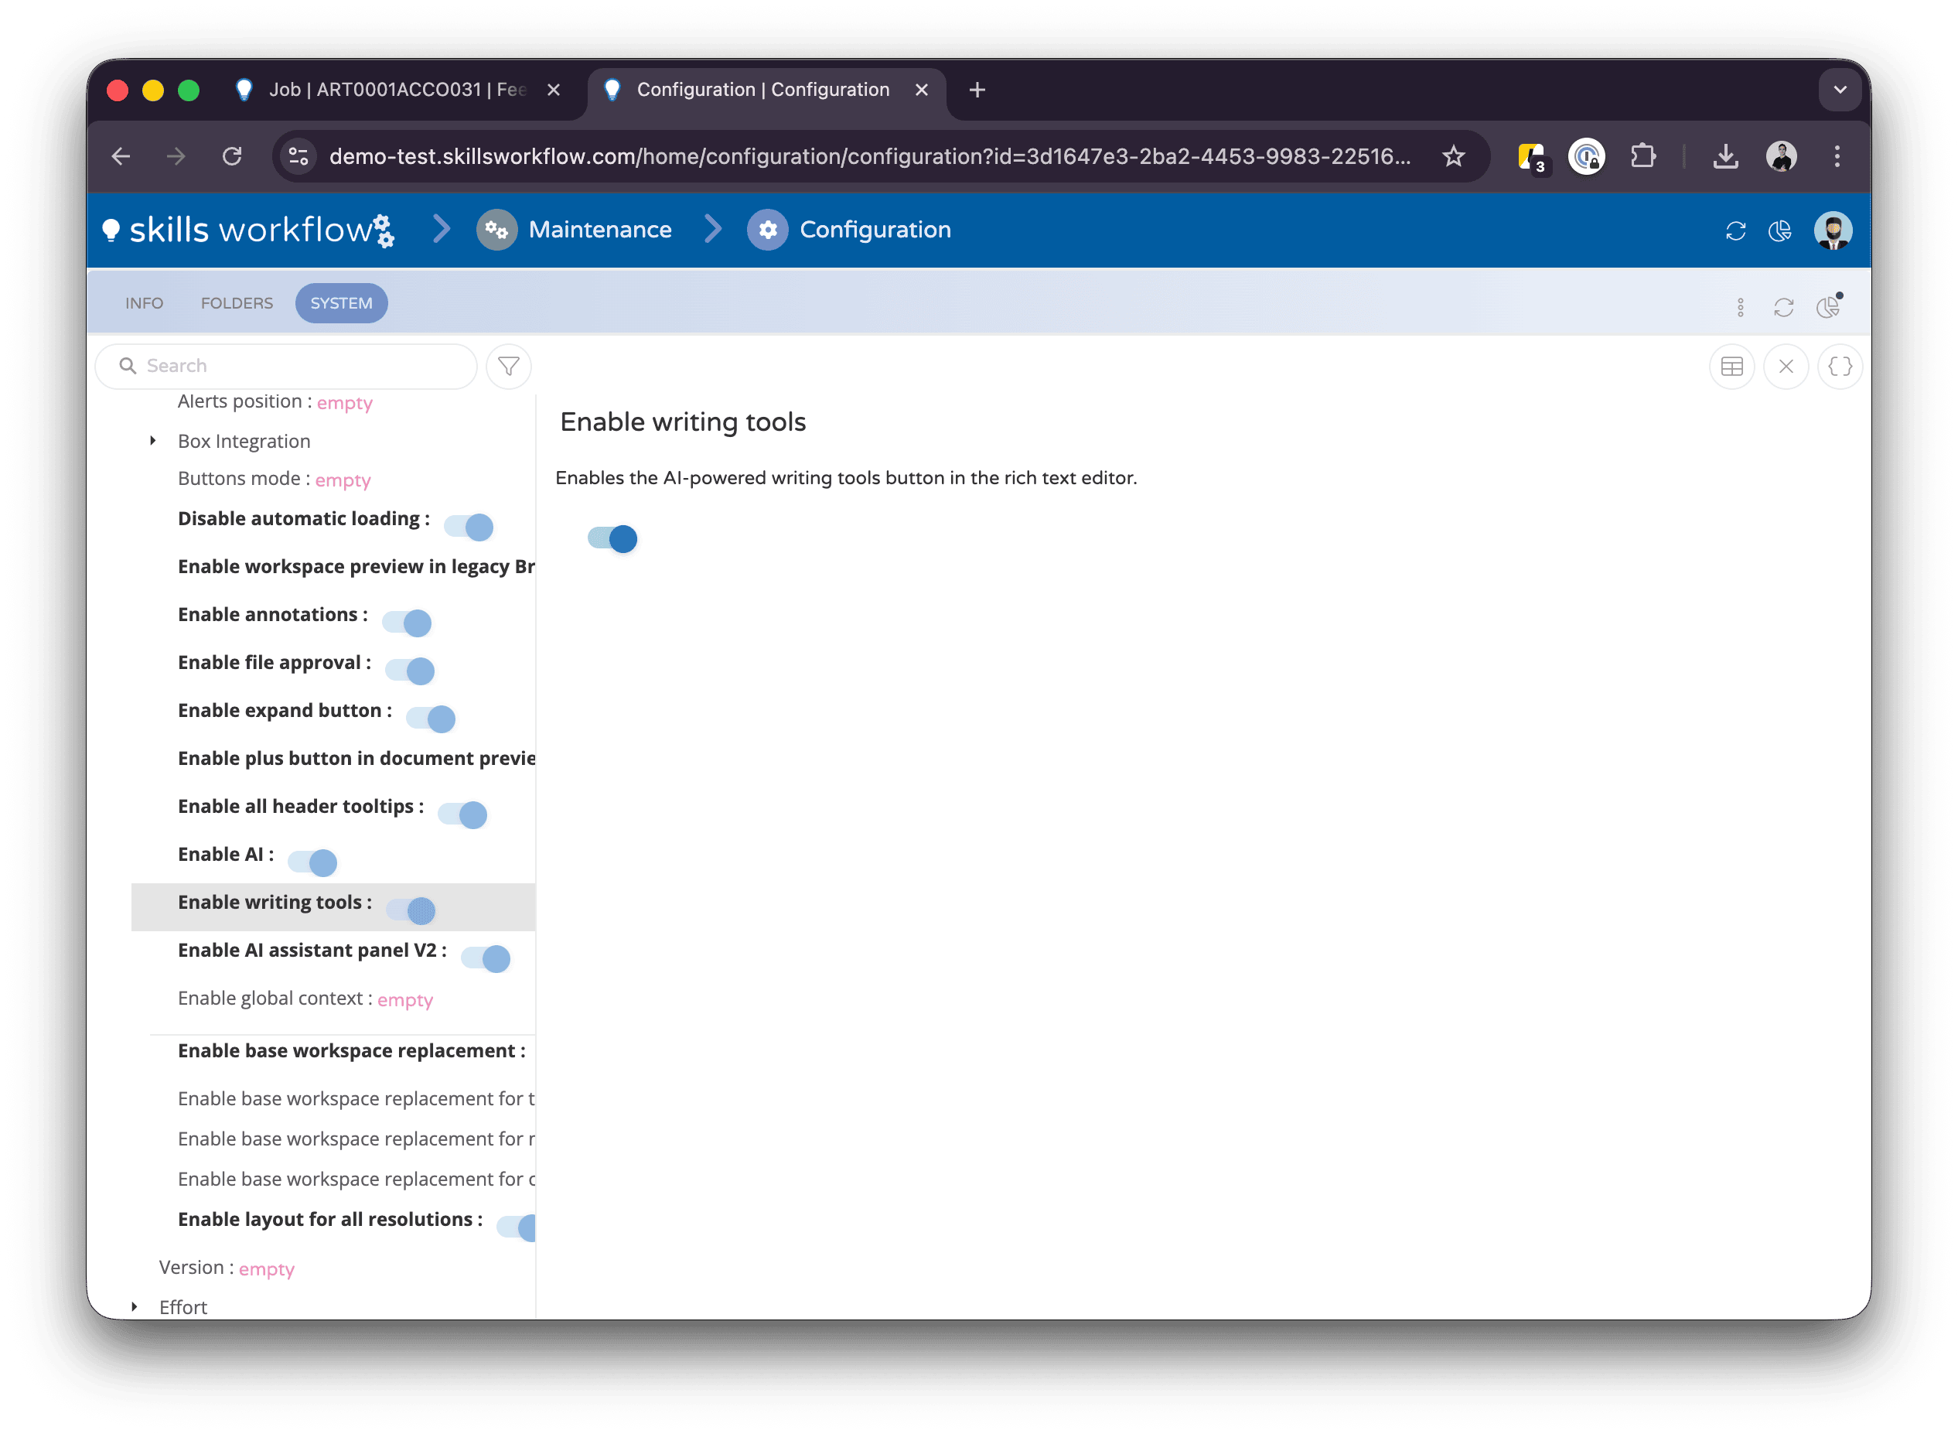Image resolution: width=1958 pixels, height=1434 pixels.
Task: Click the blue header refresh icon
Action: (x=1735, y=231)
